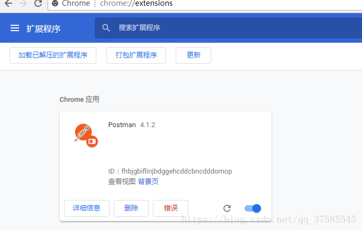The height and width of the screenshot is (230, 362).
Task: Reload the page with the browser refresh icon
Action: [38, 3]
